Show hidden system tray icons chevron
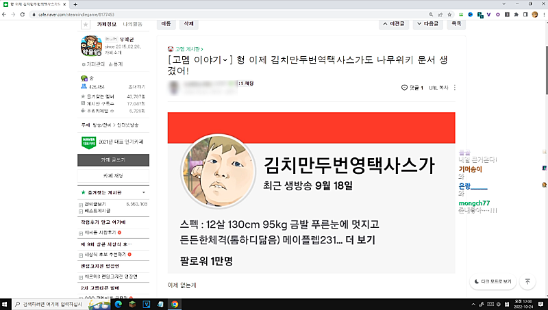This screenshot has height=310, width=548. [x=473, y=305]
